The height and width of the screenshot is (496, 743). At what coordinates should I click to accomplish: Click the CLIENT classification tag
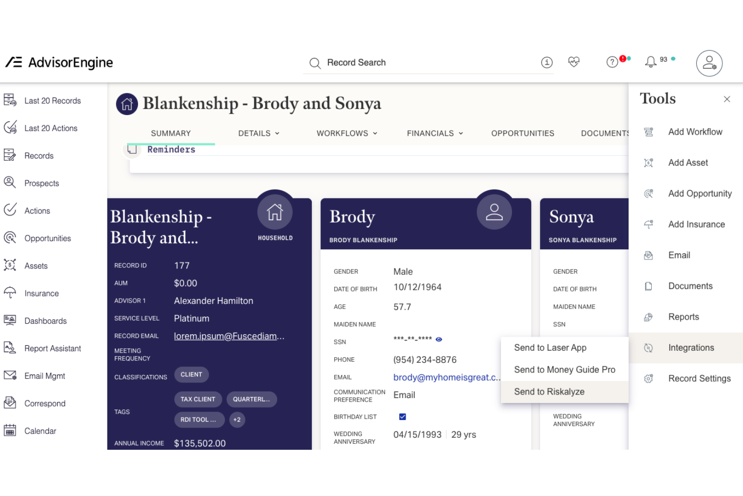(191, 374)
